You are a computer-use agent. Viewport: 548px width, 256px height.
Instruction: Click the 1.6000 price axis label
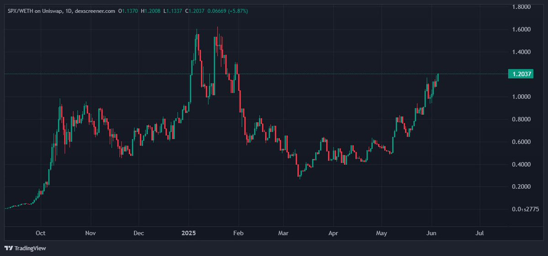pyautogui.click(x=521, y=29)
